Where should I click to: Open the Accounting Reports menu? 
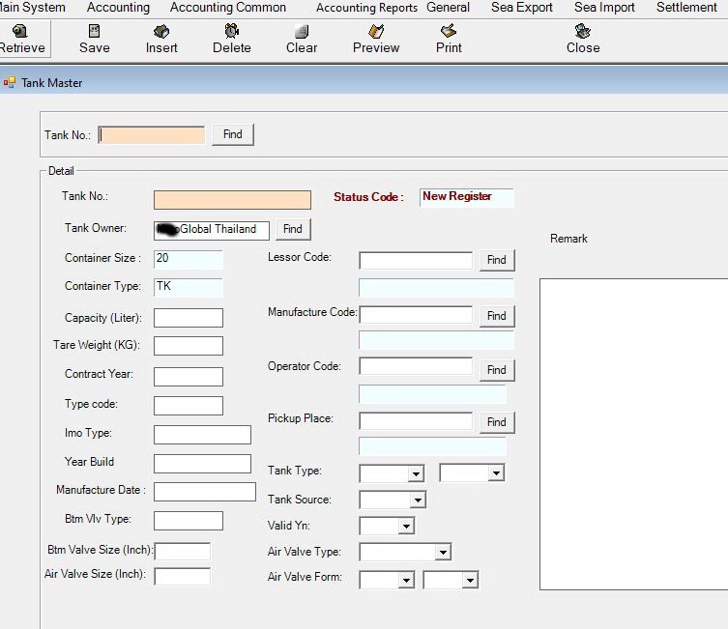(x=366, y=8)
